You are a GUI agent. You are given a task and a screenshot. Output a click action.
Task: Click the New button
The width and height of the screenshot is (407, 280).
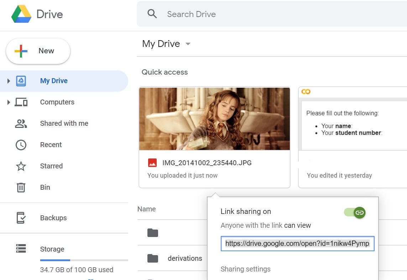coord(38,51)
